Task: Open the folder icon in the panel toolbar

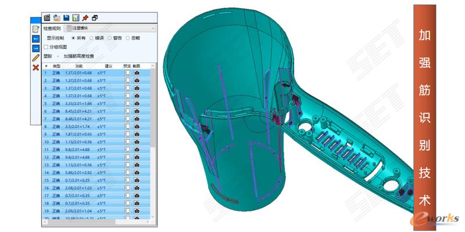Action: [x=57, y=18]
